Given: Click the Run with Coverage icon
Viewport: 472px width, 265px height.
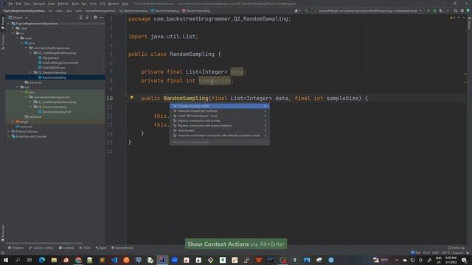Looking at the screenshot, I should pos(441,10).
